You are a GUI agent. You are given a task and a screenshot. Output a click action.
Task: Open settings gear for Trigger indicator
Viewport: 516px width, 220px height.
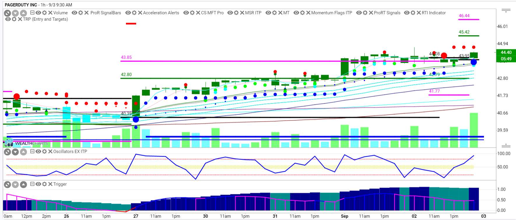pos(45,184)
